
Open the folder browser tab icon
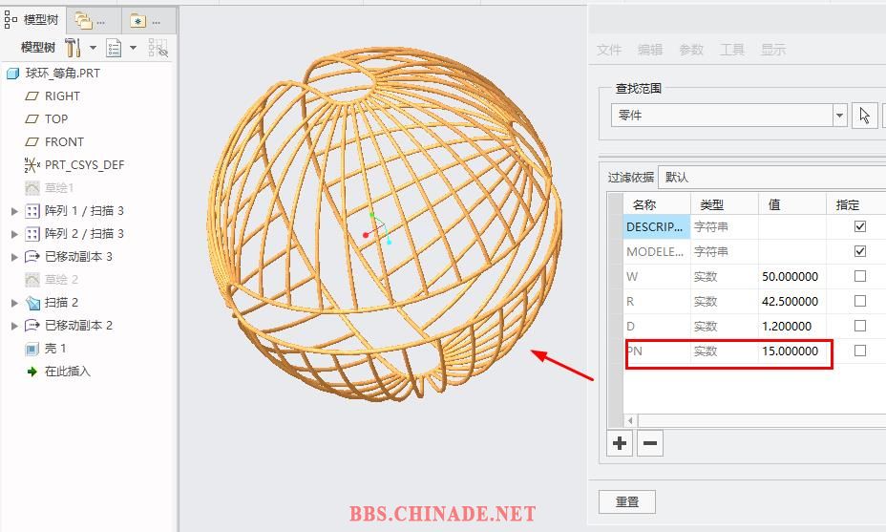[84, 21]
